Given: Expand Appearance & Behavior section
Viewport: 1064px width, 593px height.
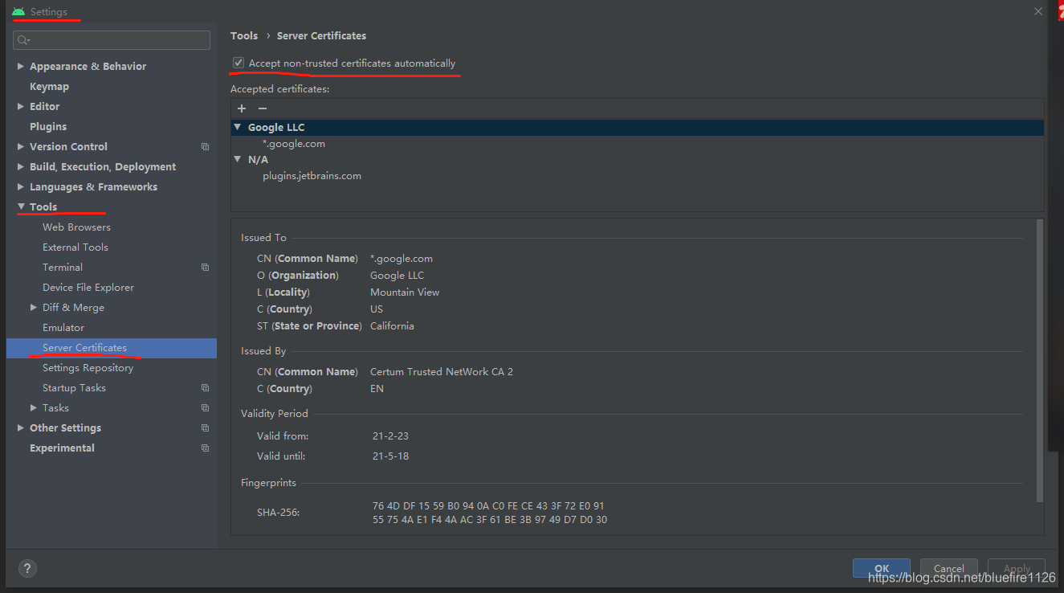Looking at the screenshot, I should (x=21, y=67).
